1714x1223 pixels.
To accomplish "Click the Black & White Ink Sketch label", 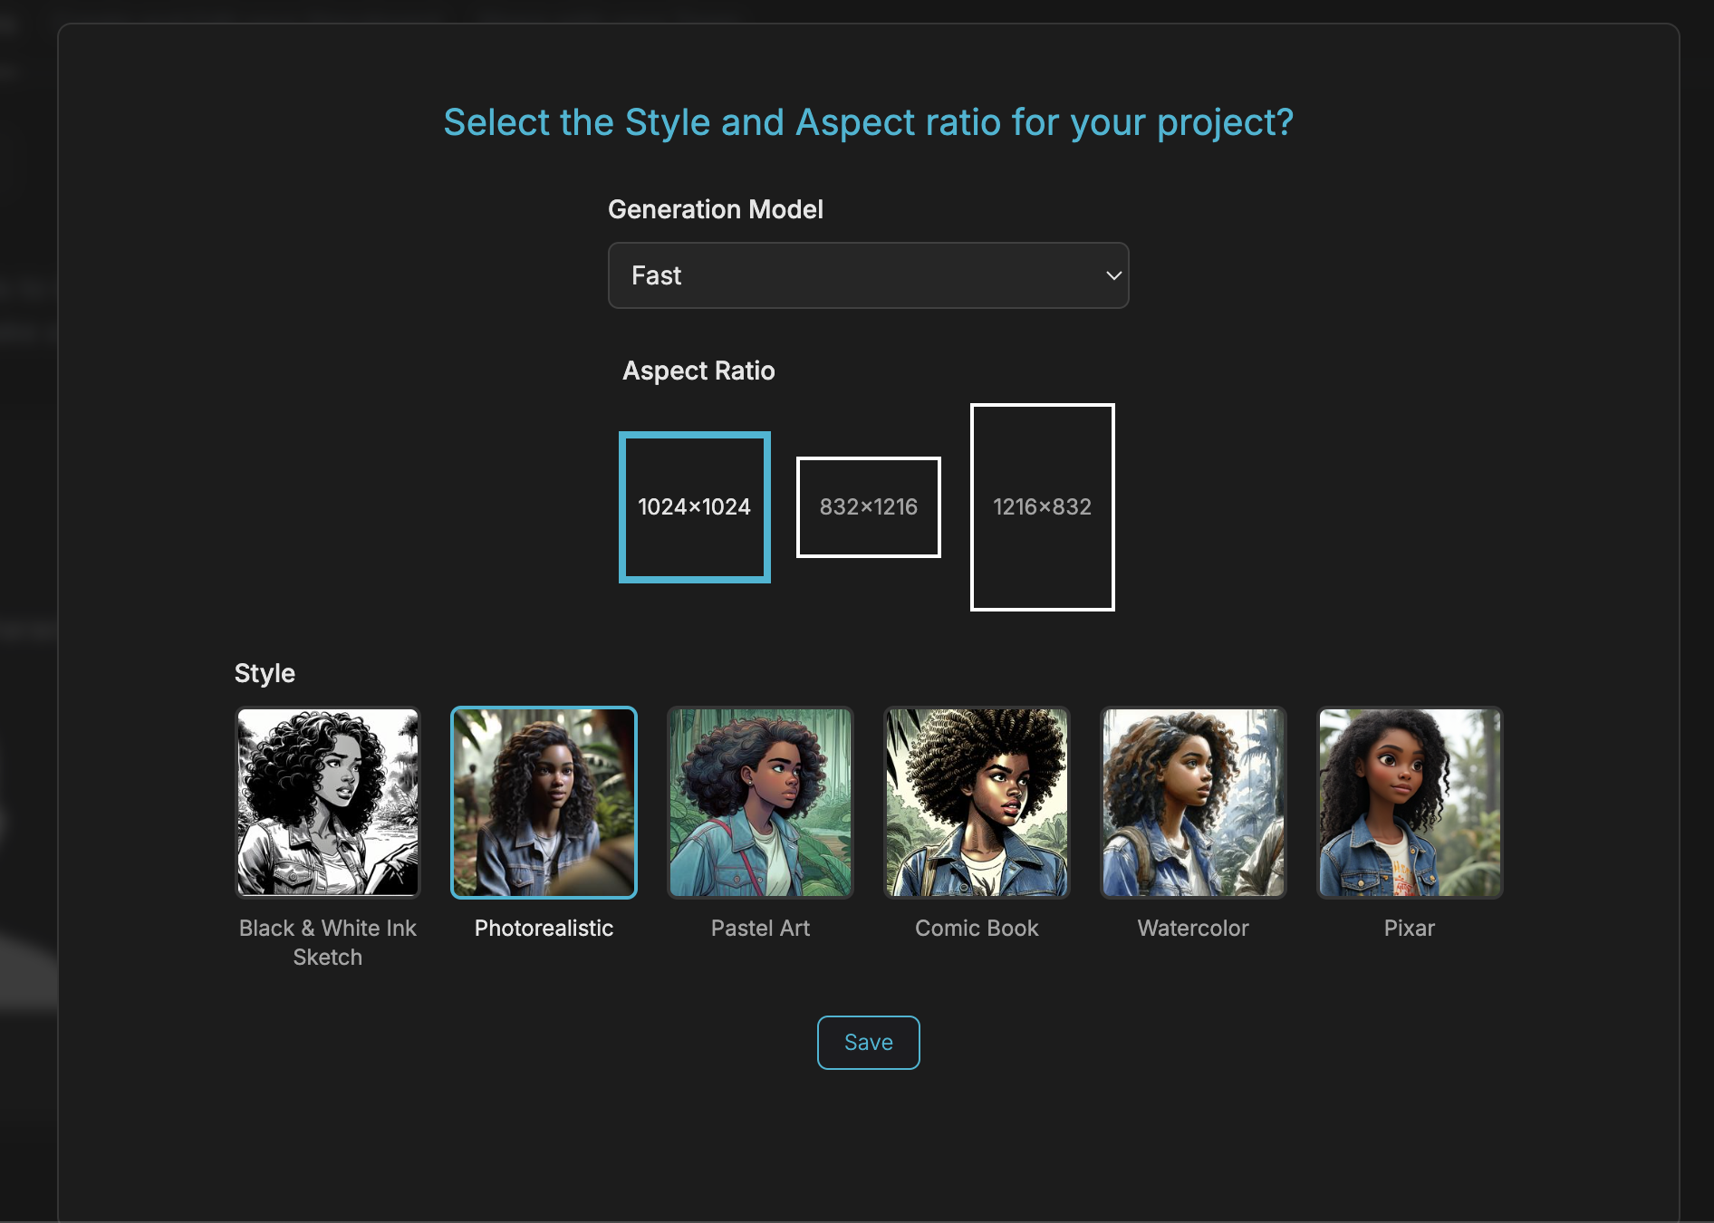I will coord(328,942).
